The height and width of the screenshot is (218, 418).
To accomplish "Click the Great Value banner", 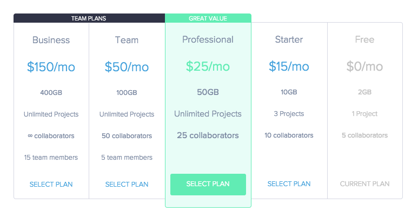I will coord(208,18).
